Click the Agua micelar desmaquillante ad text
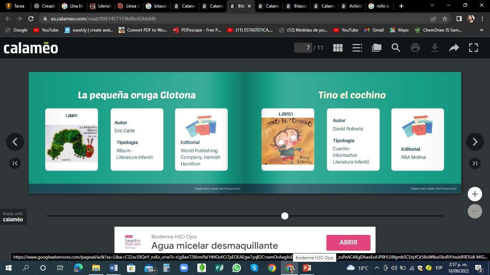 click(x=215, y=246)
